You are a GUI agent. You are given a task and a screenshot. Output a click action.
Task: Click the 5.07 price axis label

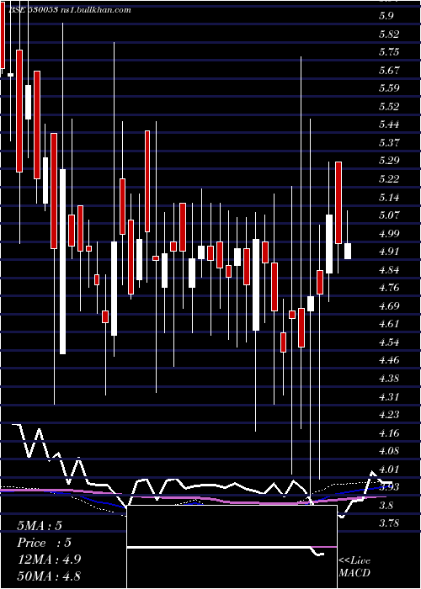389,215
